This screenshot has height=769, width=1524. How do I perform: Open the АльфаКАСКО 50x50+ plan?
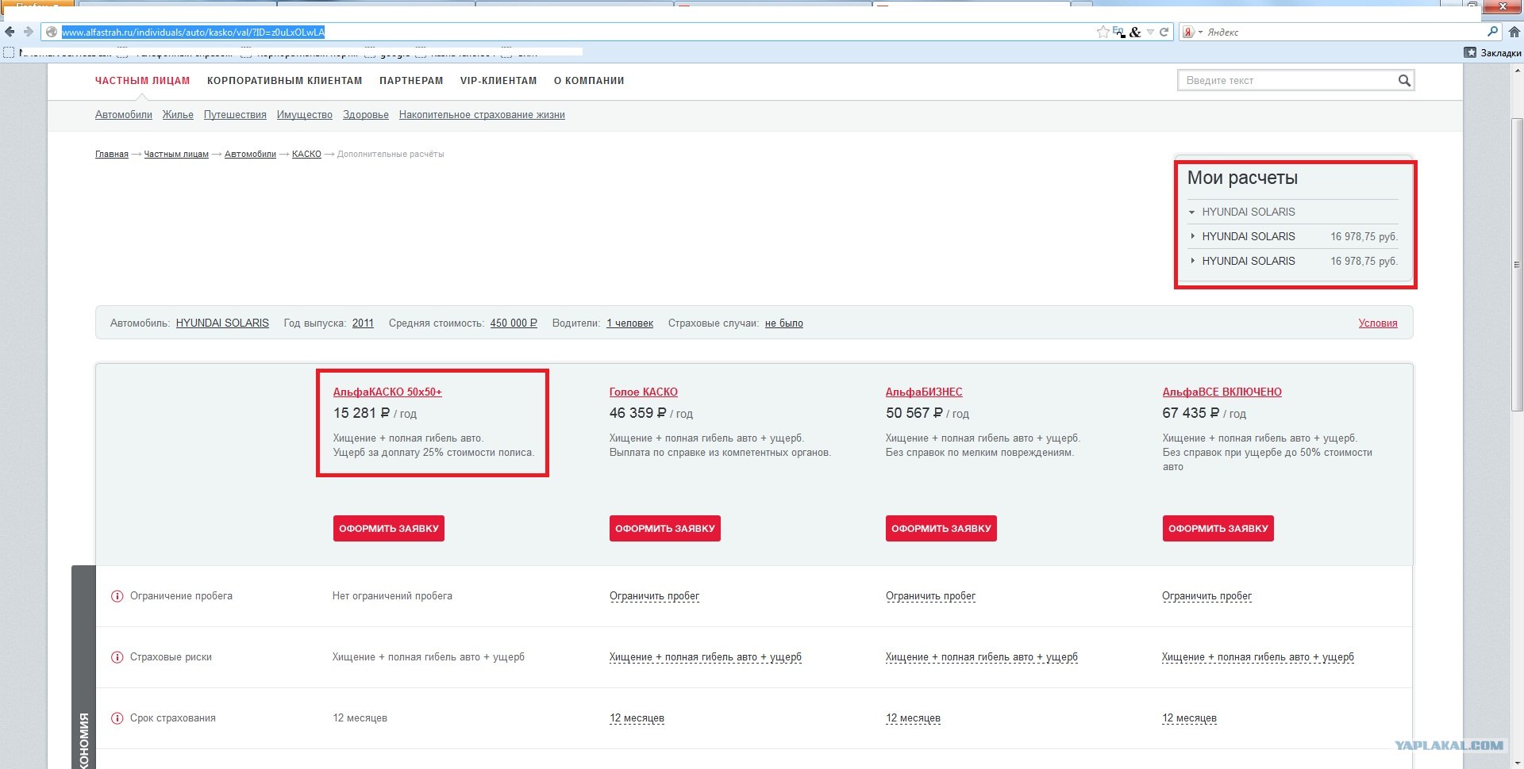tap(387, 392)
